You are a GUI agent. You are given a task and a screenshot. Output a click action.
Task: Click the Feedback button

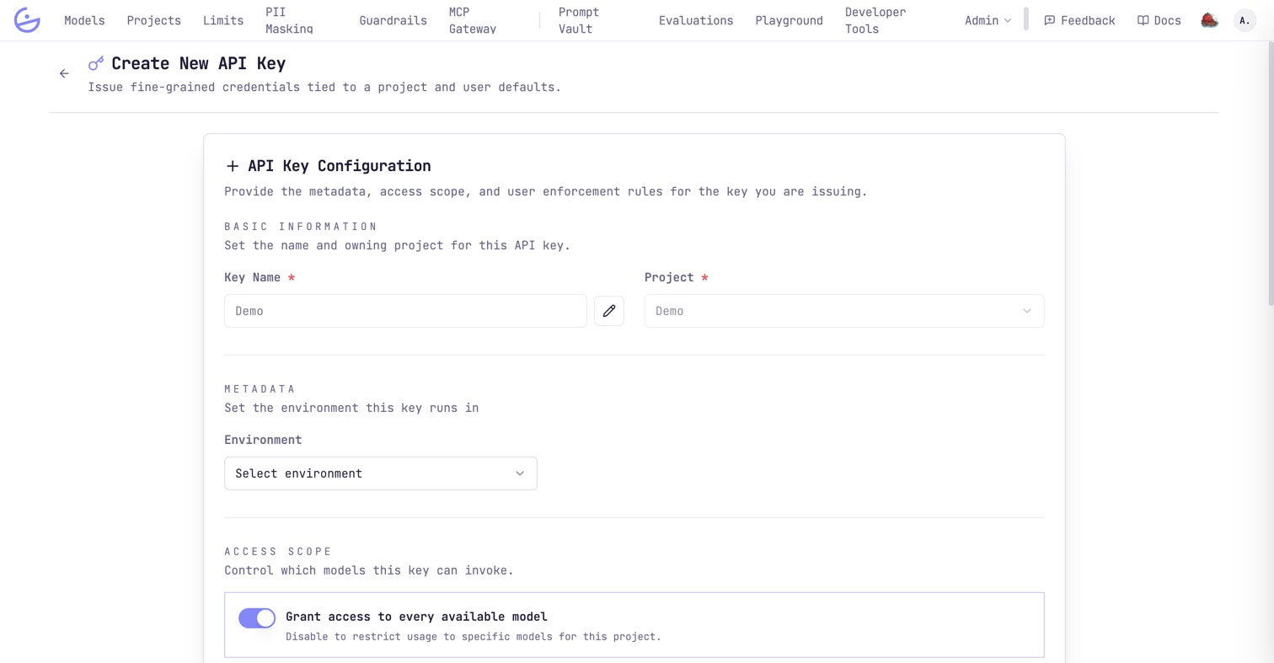[x=1079, y=20]
